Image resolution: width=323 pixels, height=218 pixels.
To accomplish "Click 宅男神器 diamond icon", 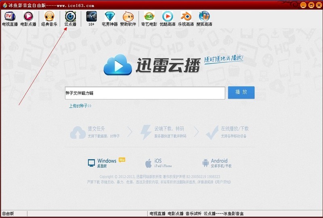I will coord(109,19).
